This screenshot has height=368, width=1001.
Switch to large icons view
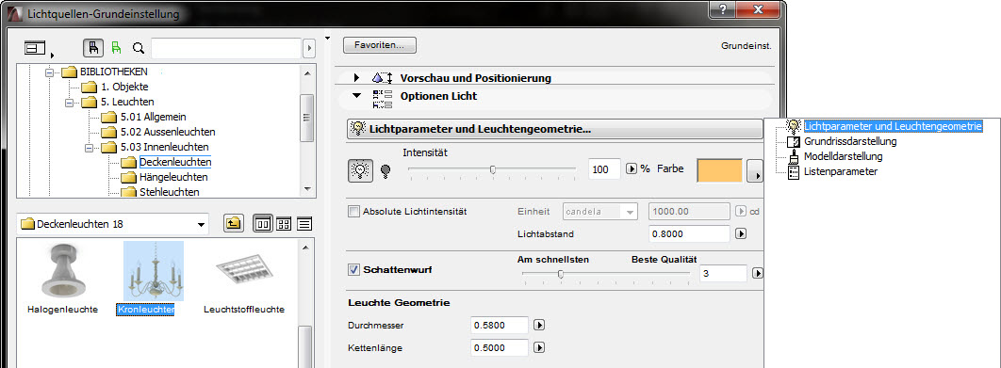tap(262, 224)
